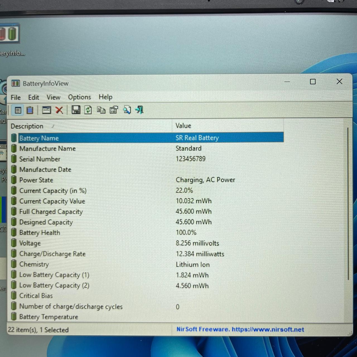Open Find using the magnifier toolbar icon
357x357 pixels.
coord(127,110)
